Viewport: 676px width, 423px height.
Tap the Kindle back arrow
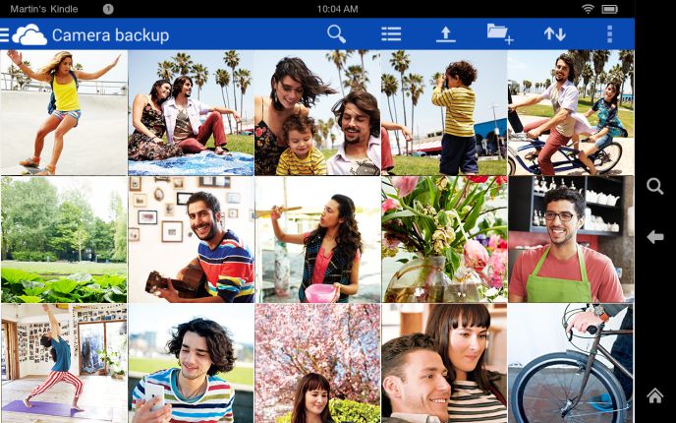pyautogui.click(x=654, y=236)
